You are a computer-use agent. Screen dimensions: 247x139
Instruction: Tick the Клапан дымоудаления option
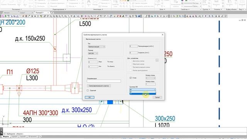tap(130, 70)
